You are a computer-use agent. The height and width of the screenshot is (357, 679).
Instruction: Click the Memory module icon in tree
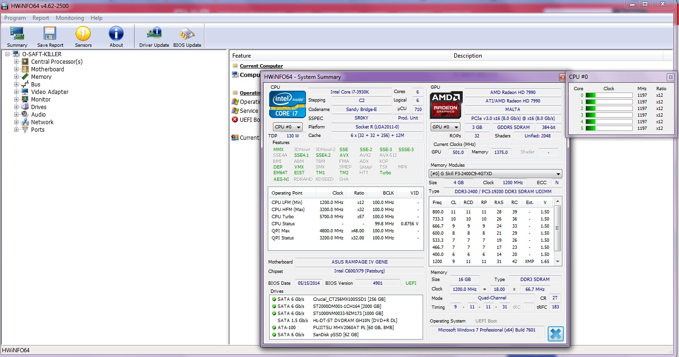(x=25, y=76)
